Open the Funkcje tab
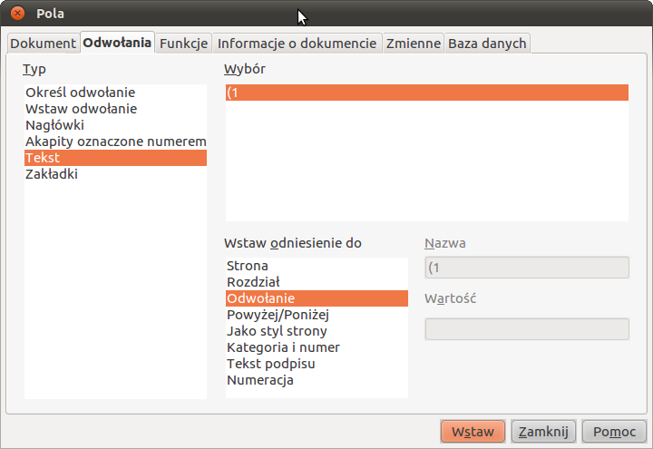Viewport: 653px width, 449px height. (x=184, y=44)
